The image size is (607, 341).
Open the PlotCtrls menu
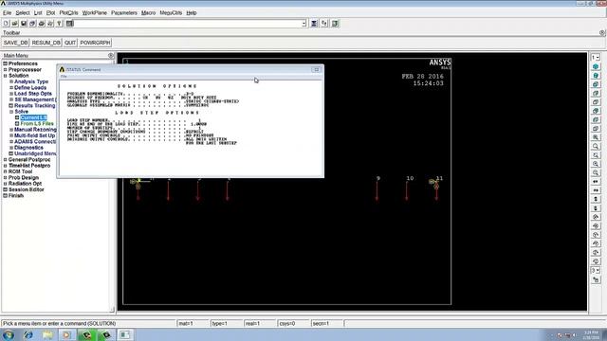(x=68, y=12)
